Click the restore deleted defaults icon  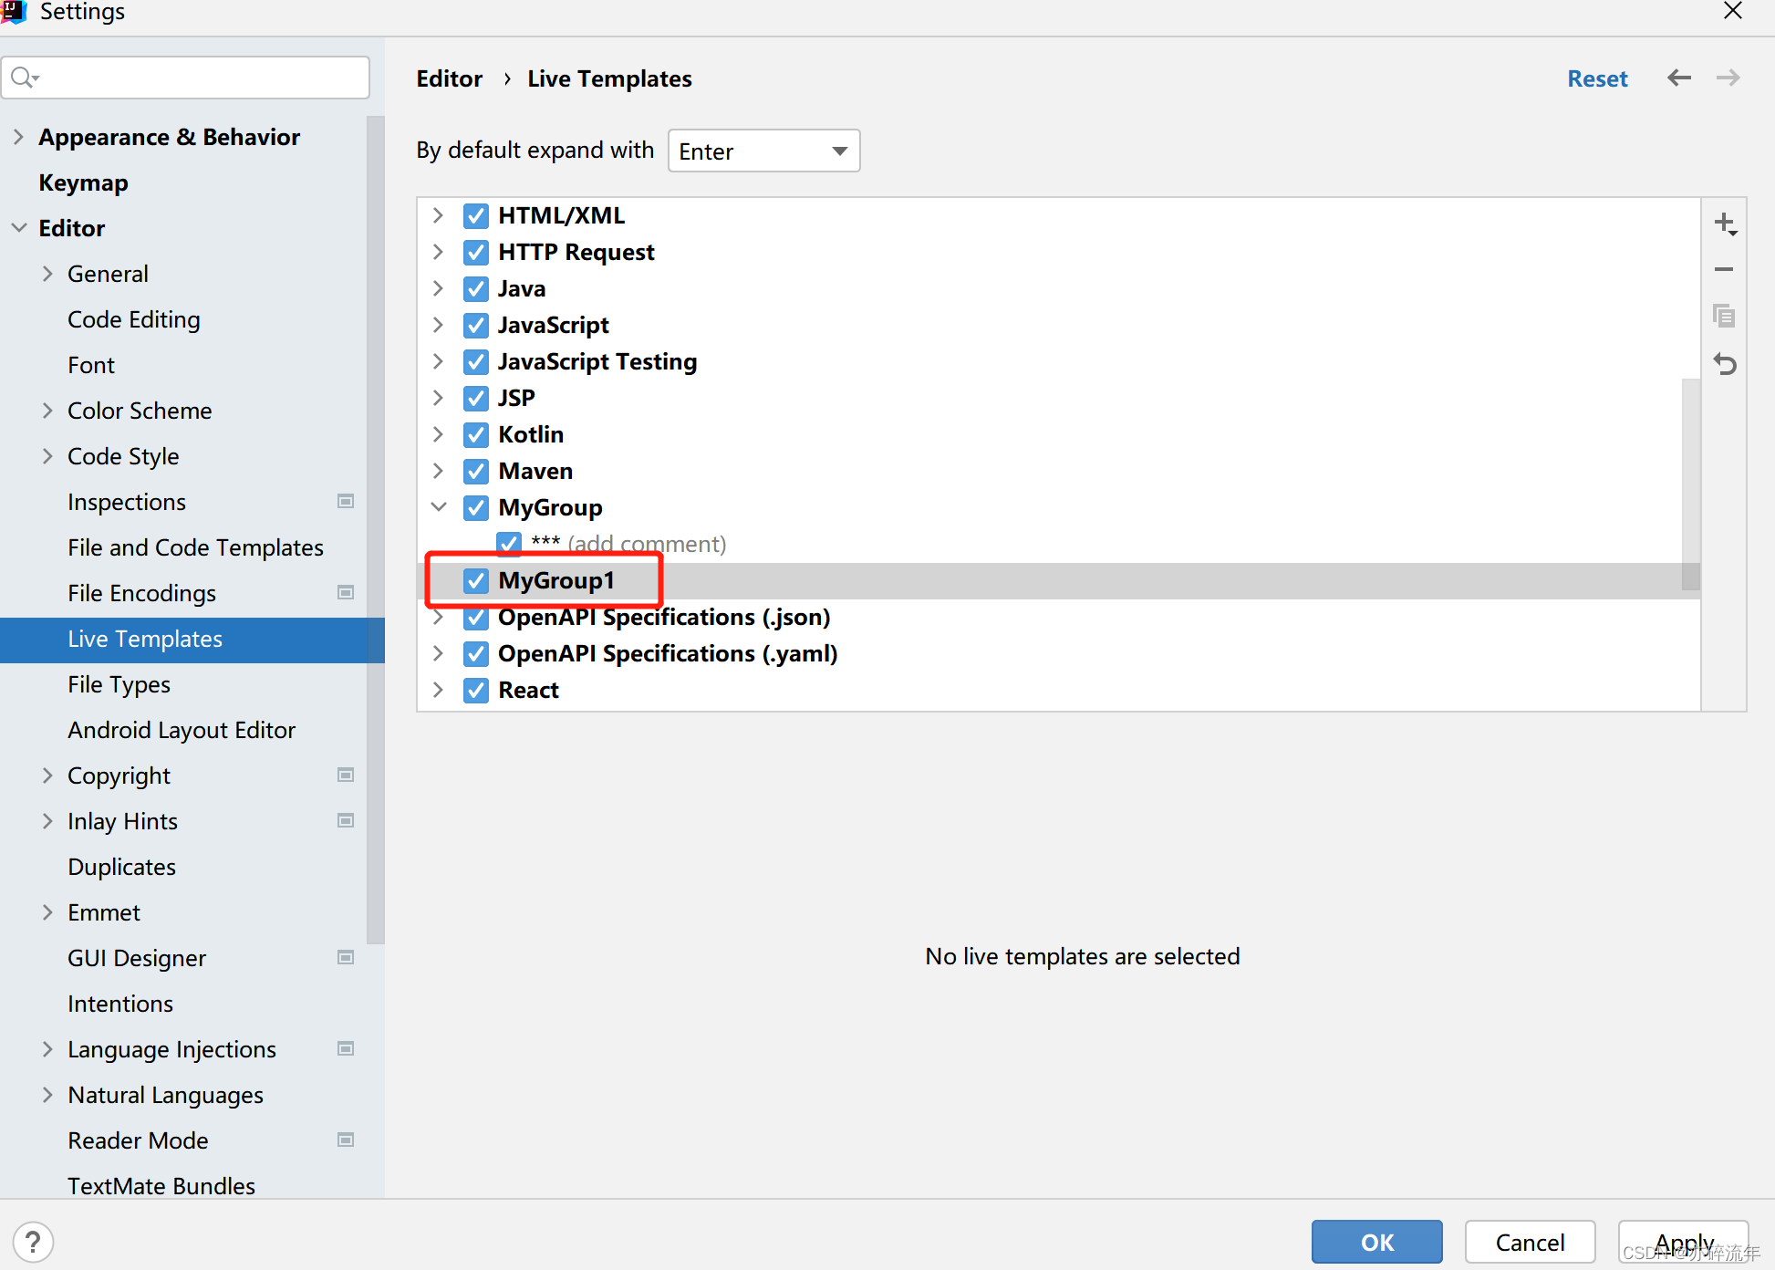click(x=1724, y=364)
